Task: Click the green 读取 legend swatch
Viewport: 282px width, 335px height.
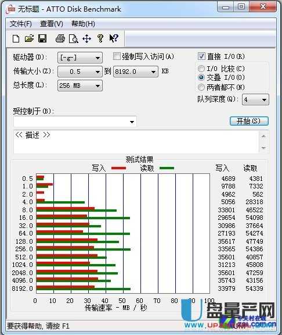Action: (x=167, y=168)
